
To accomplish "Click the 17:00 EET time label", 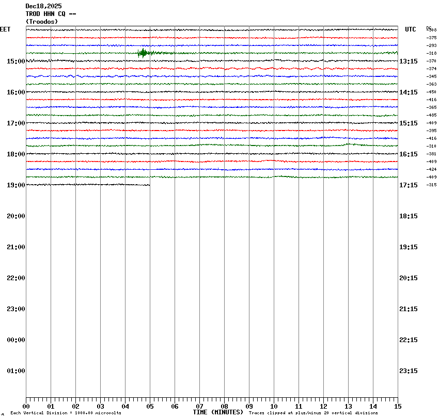I will tap(15, 123).
